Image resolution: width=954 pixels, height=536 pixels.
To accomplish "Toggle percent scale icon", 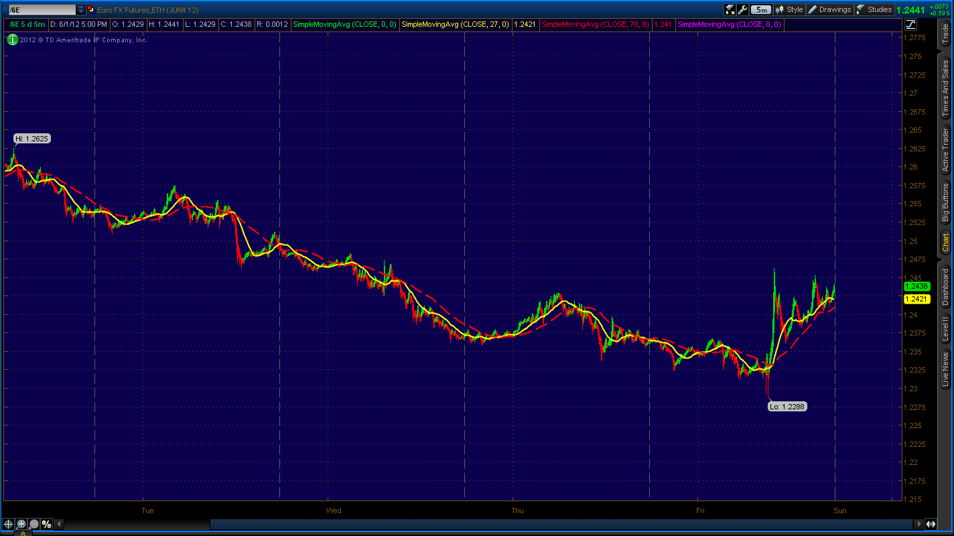I will click(46, 524).
